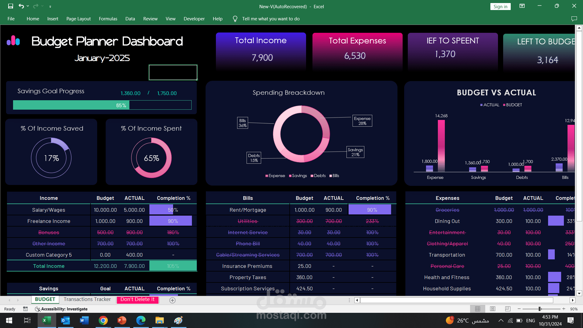Image resolution: width=583 pixels, height=328 pixels.
Task: Open Excel from the taskbar
Action: 46,320
